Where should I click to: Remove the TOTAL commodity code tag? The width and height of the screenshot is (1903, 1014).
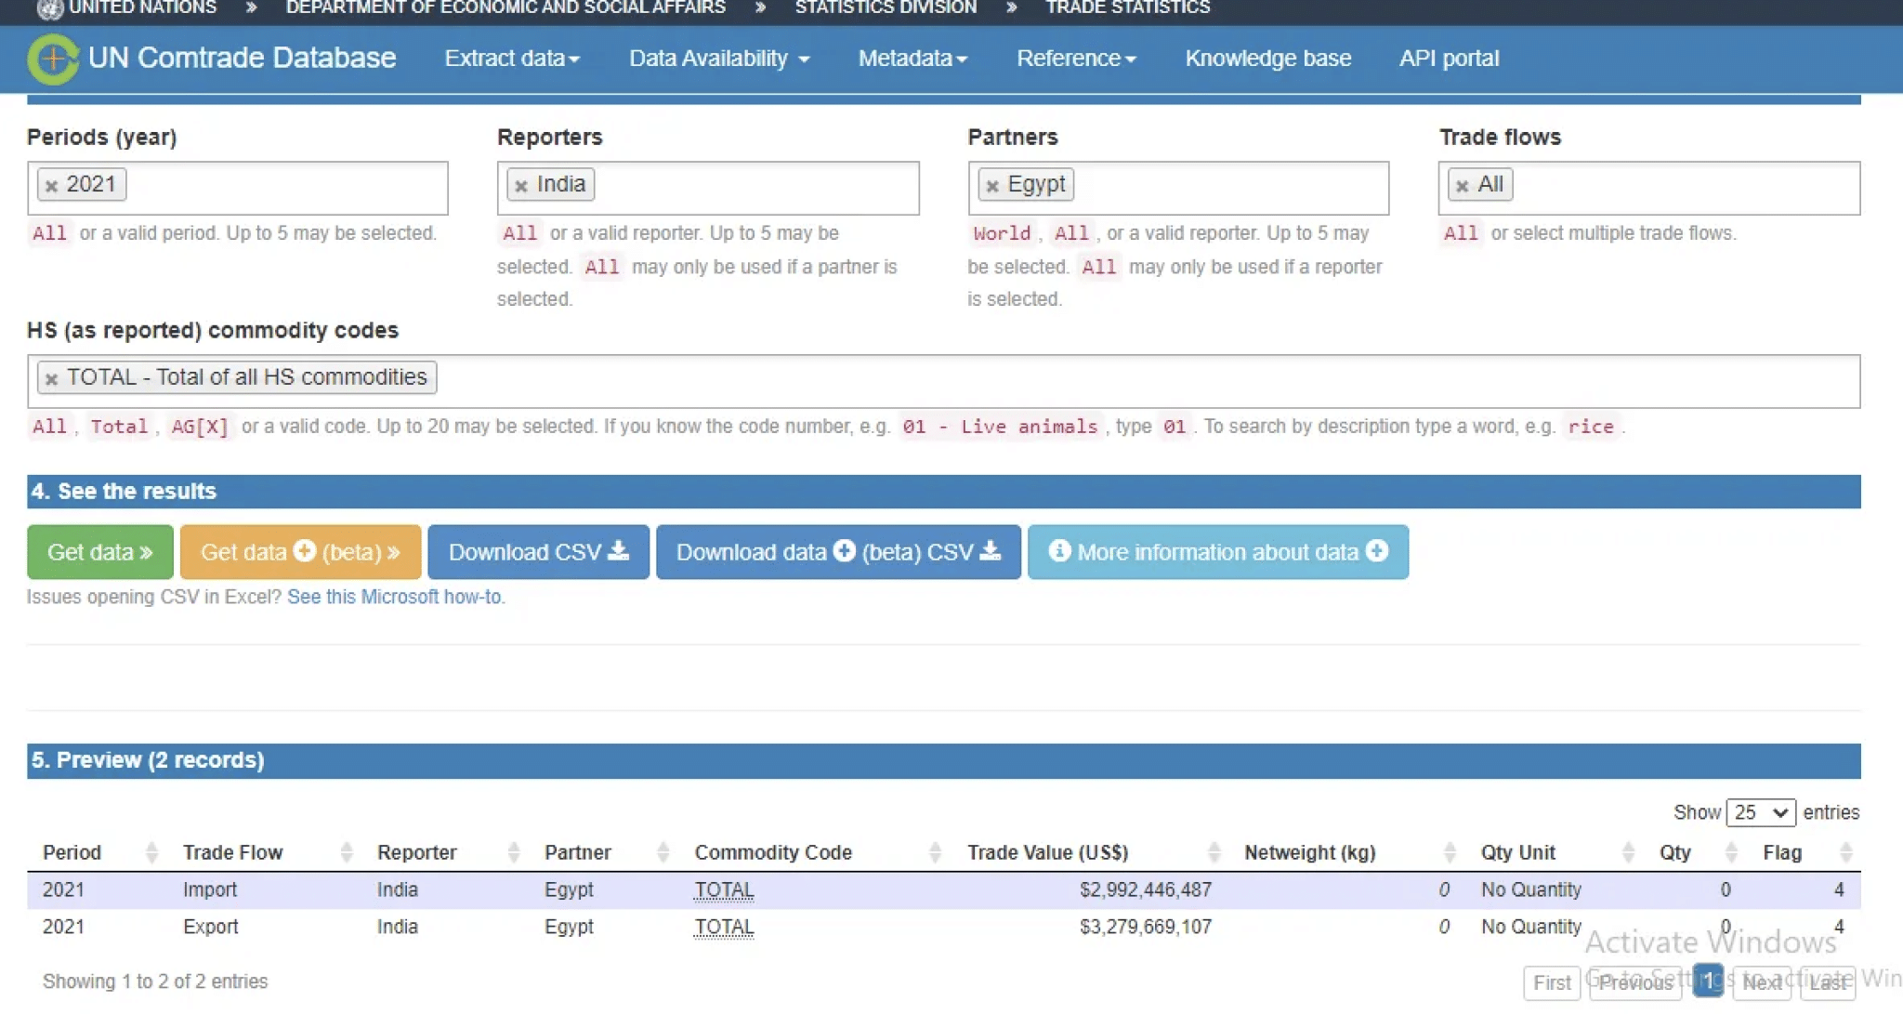(x=52, y=379)
